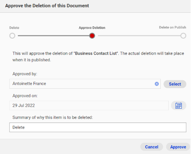
Task: Cancel the deletion approval dialog
Action: 152,147
